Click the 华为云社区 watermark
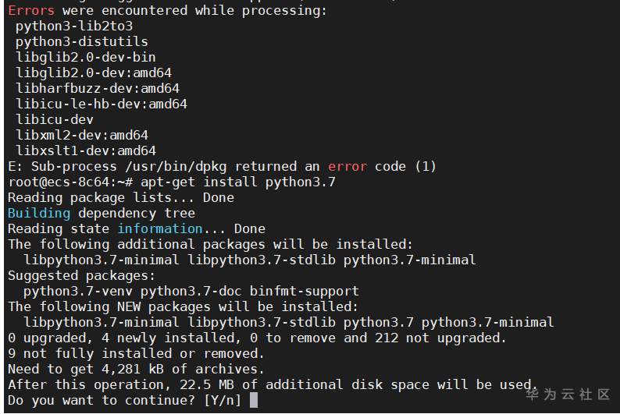620x414 pixels. pos(568,395)
